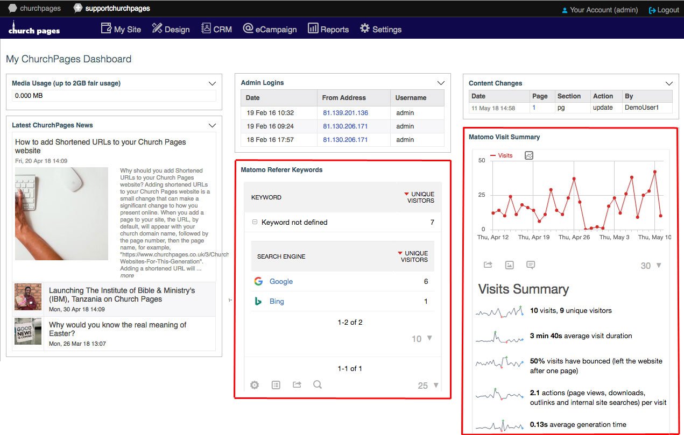Screen dimensions: 684x435
Task: Click the Church Pages logo
Action: (x=34, y=28)
